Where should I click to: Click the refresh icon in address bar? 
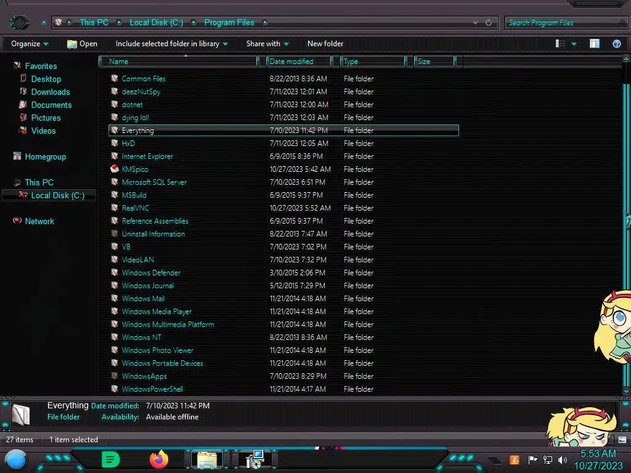pos(489,23)
